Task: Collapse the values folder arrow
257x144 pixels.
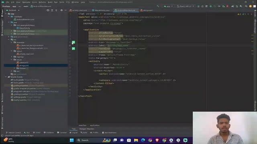Action: click(12, 60)
